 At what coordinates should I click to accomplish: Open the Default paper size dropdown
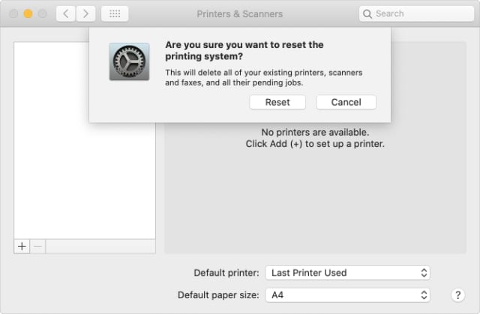coord(348,295)
